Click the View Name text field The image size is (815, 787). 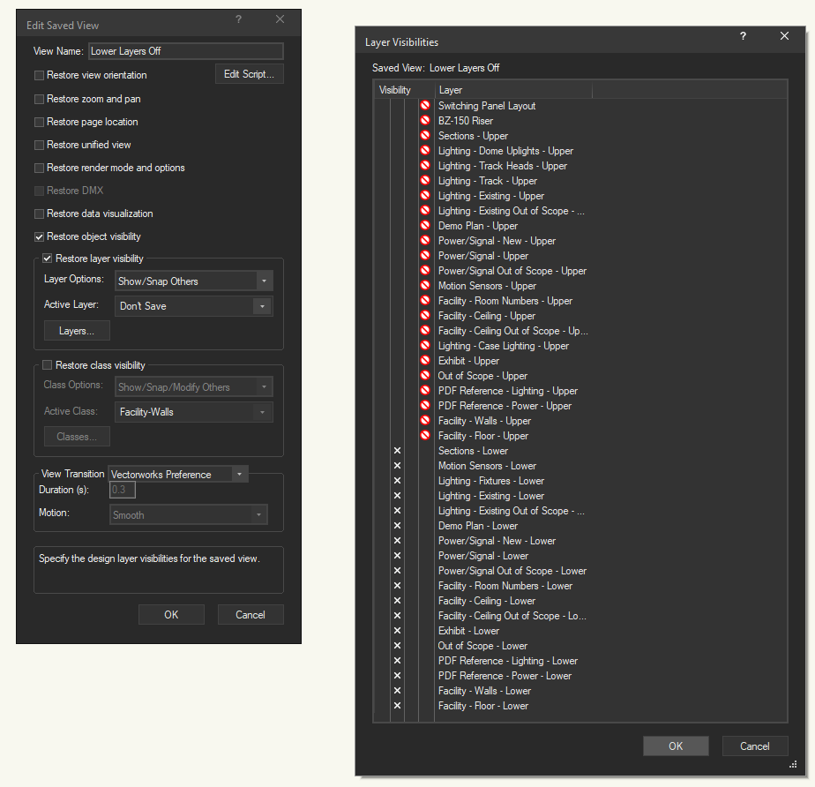[185, 51]
